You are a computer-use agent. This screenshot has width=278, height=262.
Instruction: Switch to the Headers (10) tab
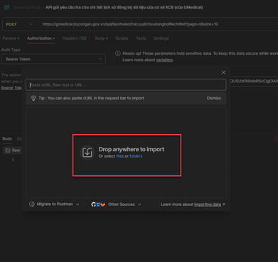click(x=74, y=38)
